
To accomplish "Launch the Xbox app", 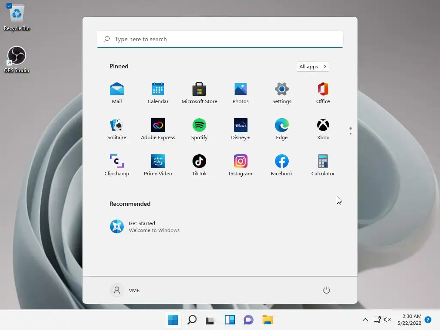I will tap(323, 129).
